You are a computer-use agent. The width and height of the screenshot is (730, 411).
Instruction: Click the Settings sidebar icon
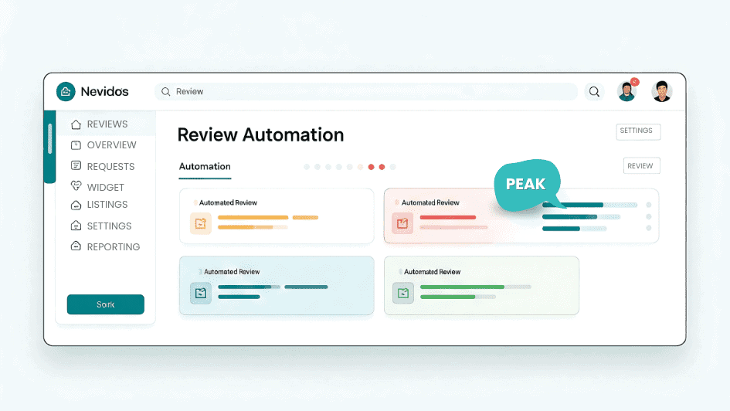[x=76, y=226]
